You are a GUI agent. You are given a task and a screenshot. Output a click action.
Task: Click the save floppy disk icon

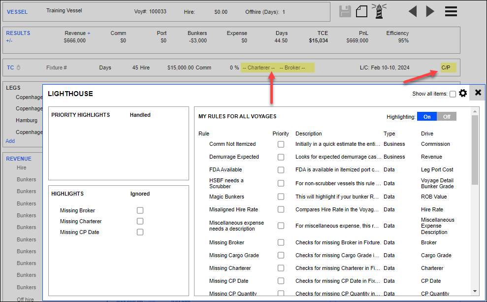346,11
